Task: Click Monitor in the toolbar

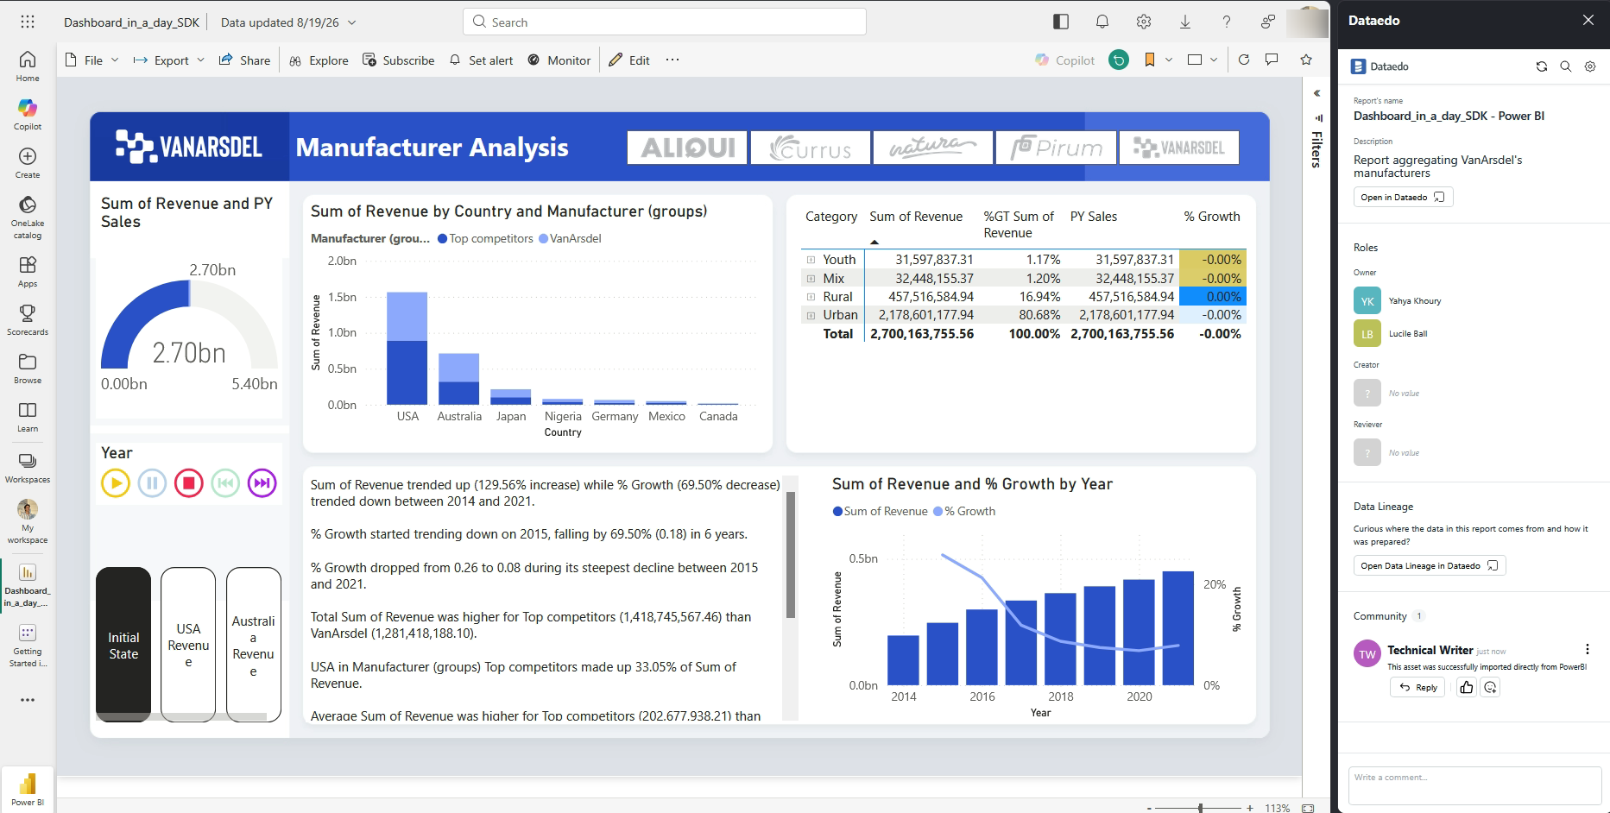Action: 559,60
